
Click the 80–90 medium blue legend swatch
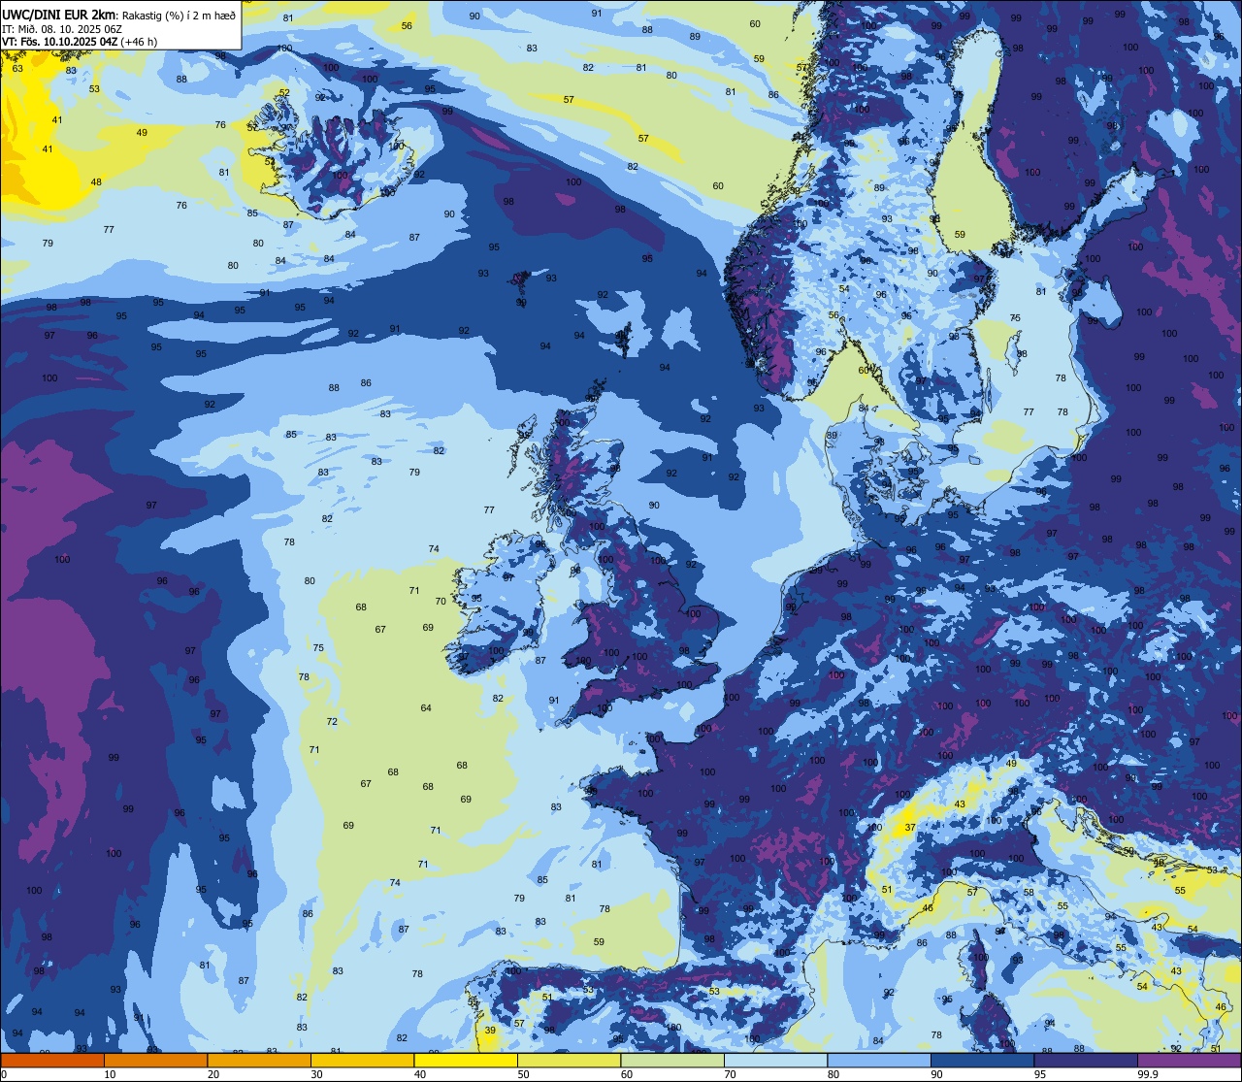click(x=879, y=1061)
